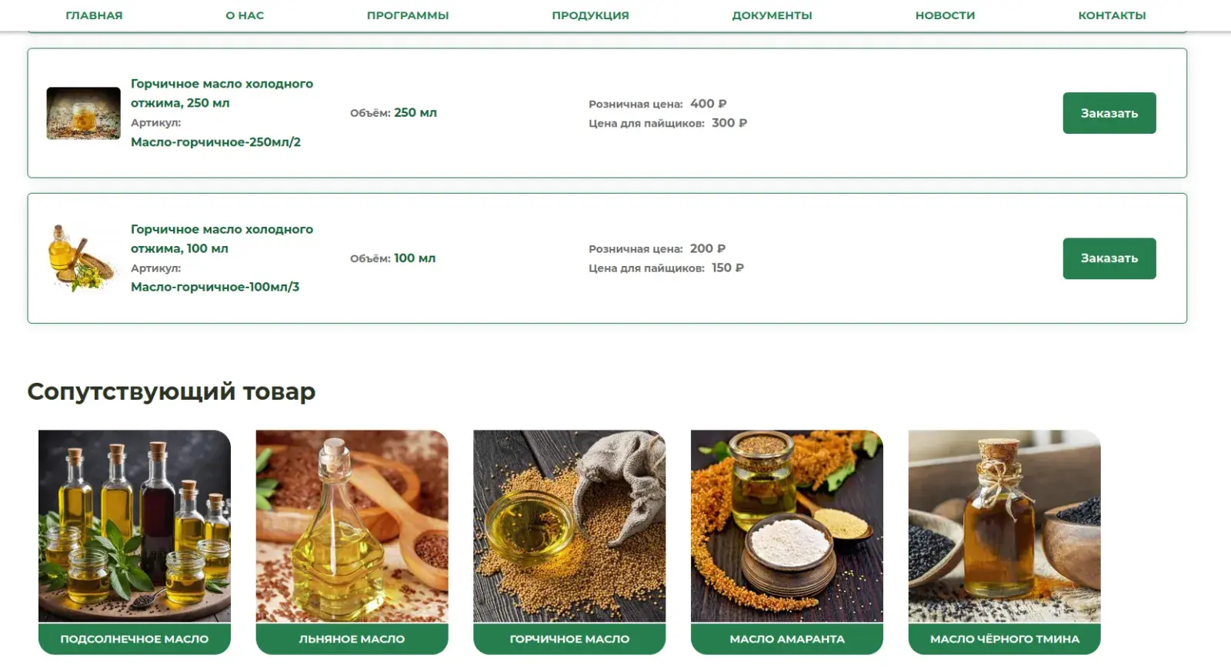Click the 250 мл mustard oil product thumbnail
Image resolution: width=1231 pixels, height=668 pixels.
[83, 113]
